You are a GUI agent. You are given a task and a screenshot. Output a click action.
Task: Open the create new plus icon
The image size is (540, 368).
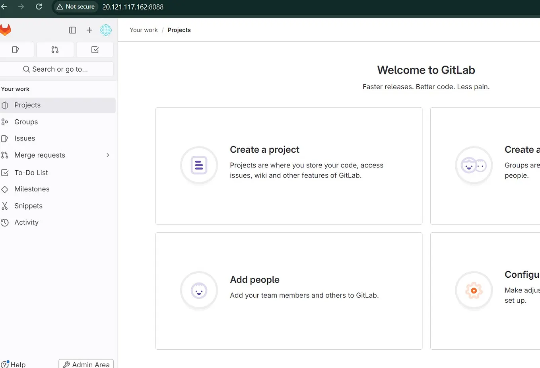point(89,30)
